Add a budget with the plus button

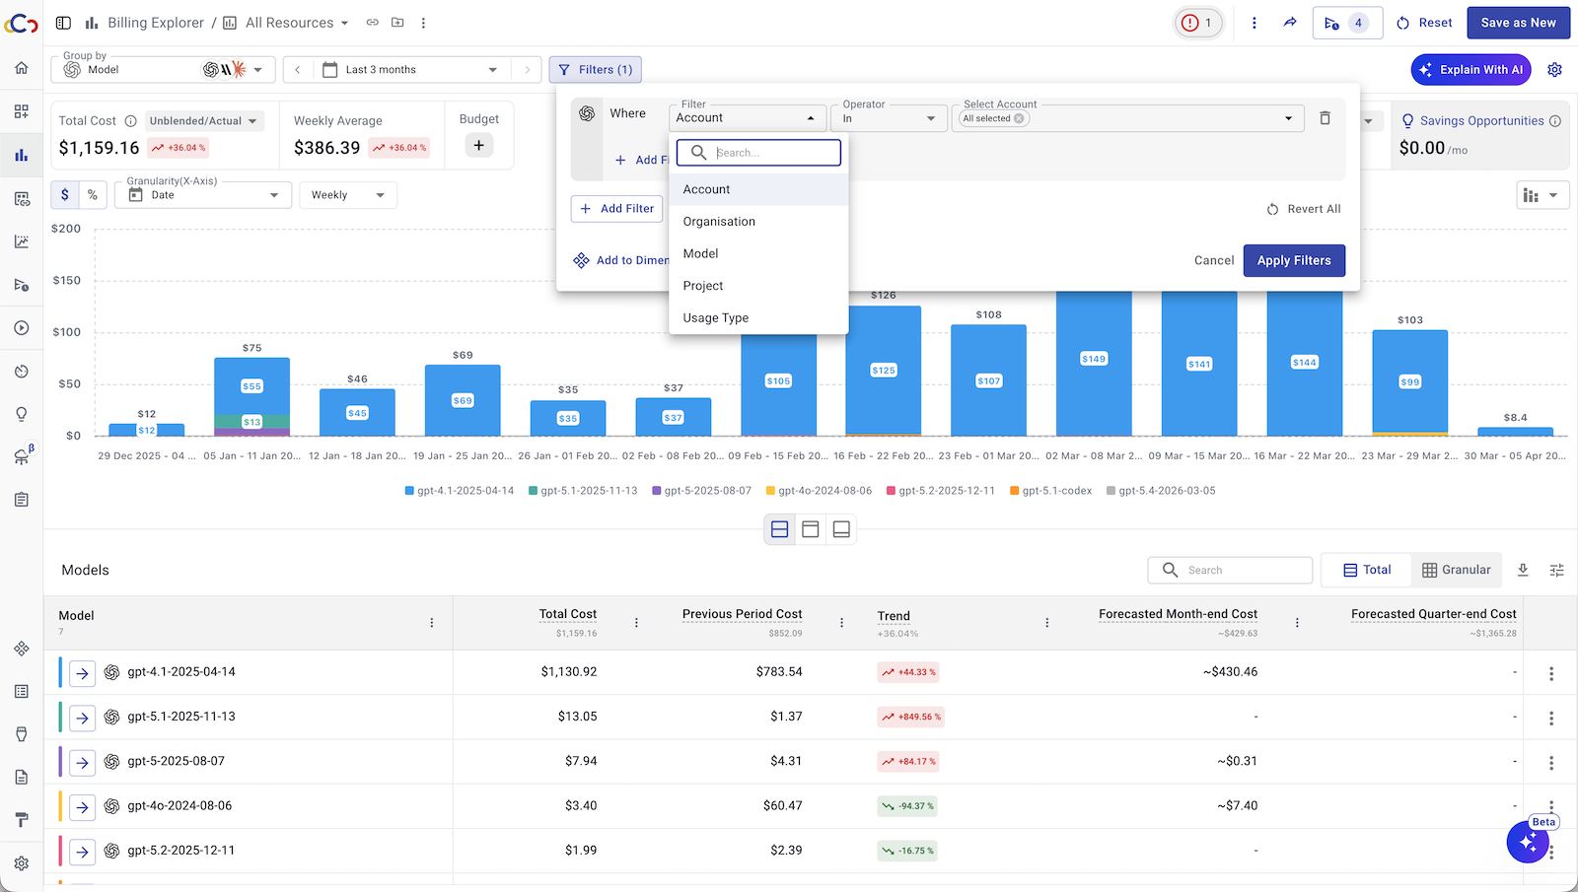[478, 146]
